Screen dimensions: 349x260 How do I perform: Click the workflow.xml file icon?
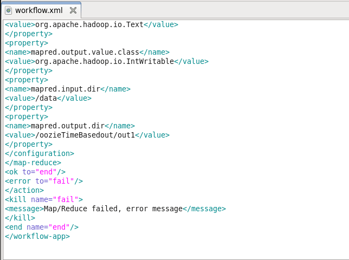pyautogui.click(x=9, y=10)
